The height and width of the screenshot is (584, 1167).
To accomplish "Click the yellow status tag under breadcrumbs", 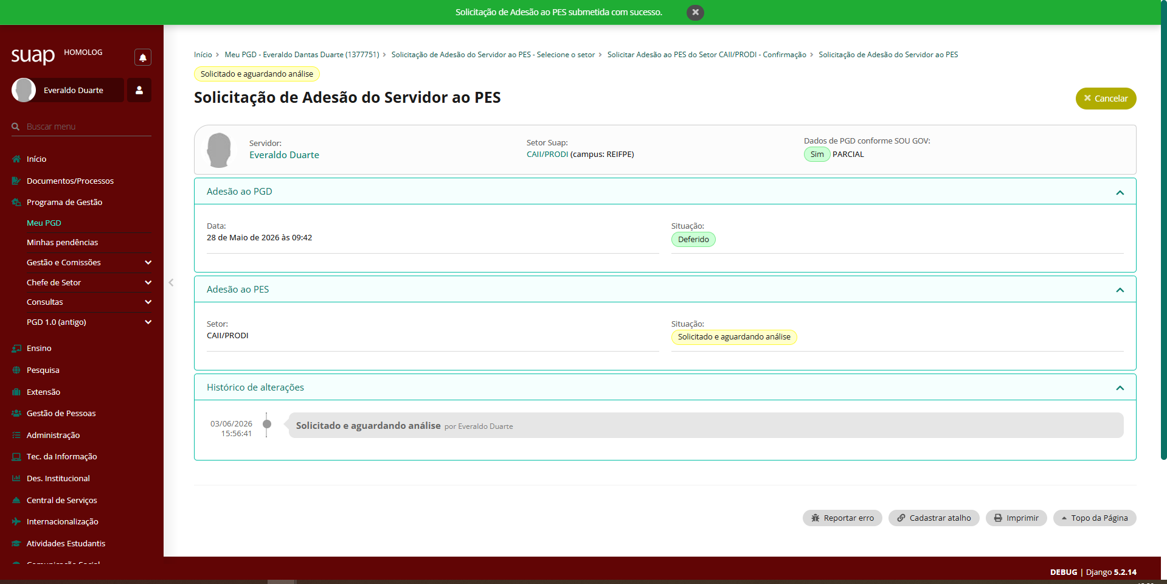I will [257, 74].
